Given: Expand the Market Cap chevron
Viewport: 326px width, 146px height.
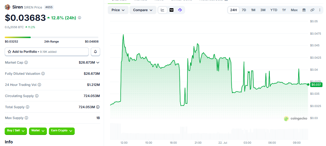Looking at the screenshot, I should [x=98, y=62].
